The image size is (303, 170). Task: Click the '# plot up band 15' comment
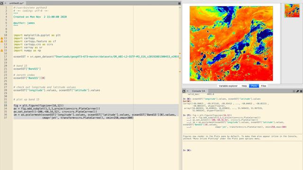[x=27, y=100]
